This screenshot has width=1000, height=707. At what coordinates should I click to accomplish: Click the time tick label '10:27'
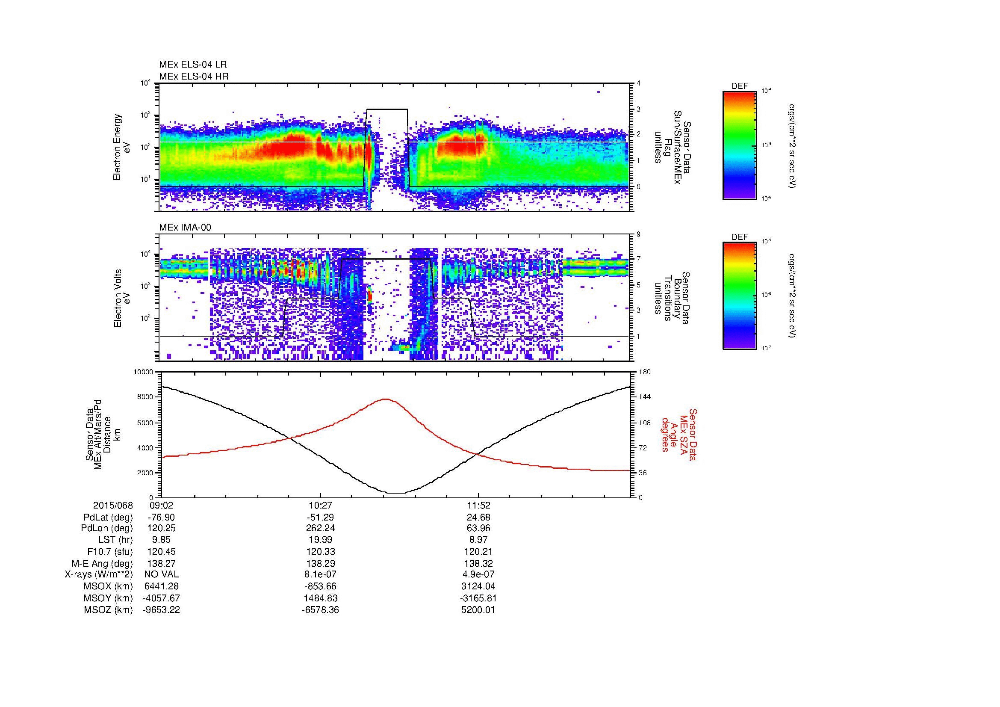tap(320, 506)
